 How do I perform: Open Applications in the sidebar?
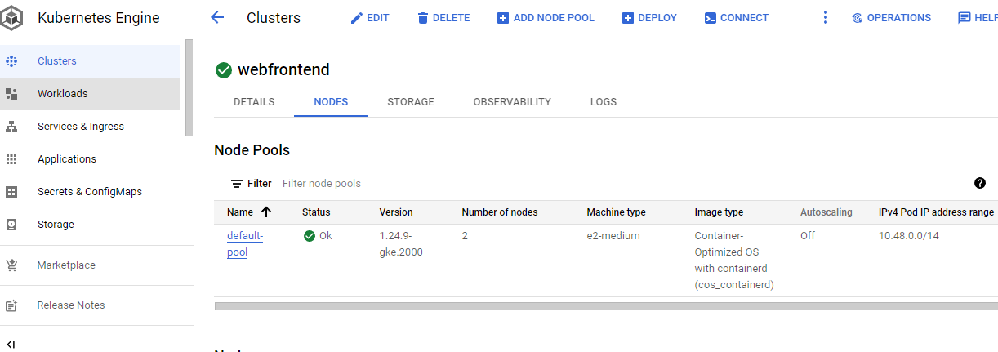click(x=90, y=159)
